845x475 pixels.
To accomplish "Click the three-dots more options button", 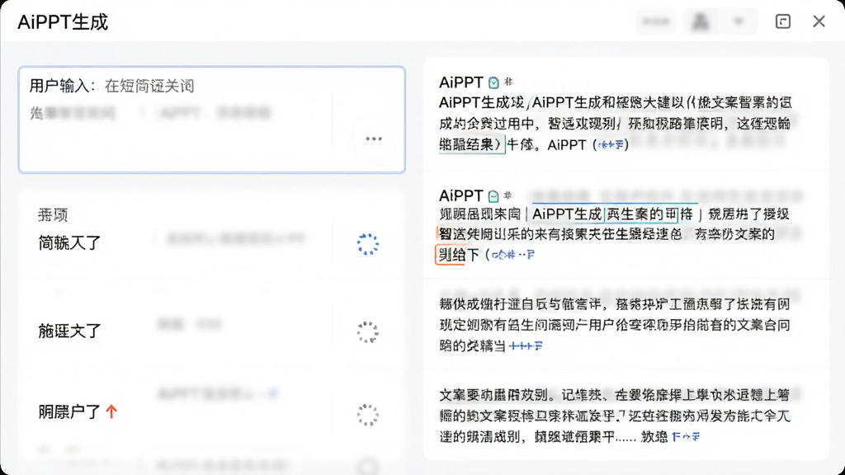I will [x=374, y=139].
